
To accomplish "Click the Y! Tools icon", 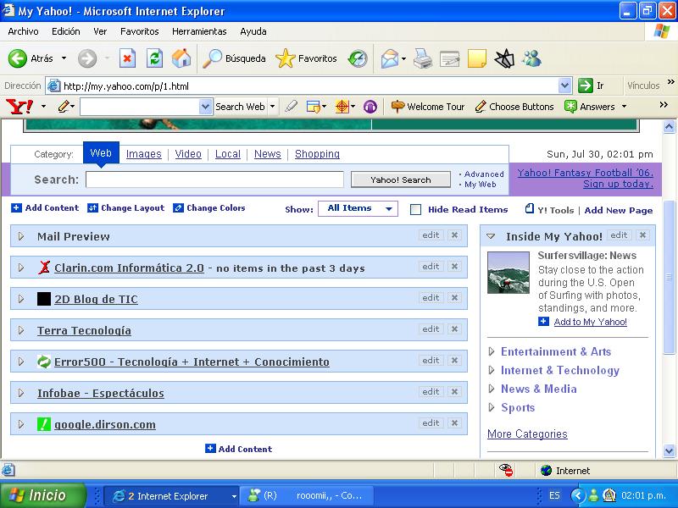I will click(529, 209).
